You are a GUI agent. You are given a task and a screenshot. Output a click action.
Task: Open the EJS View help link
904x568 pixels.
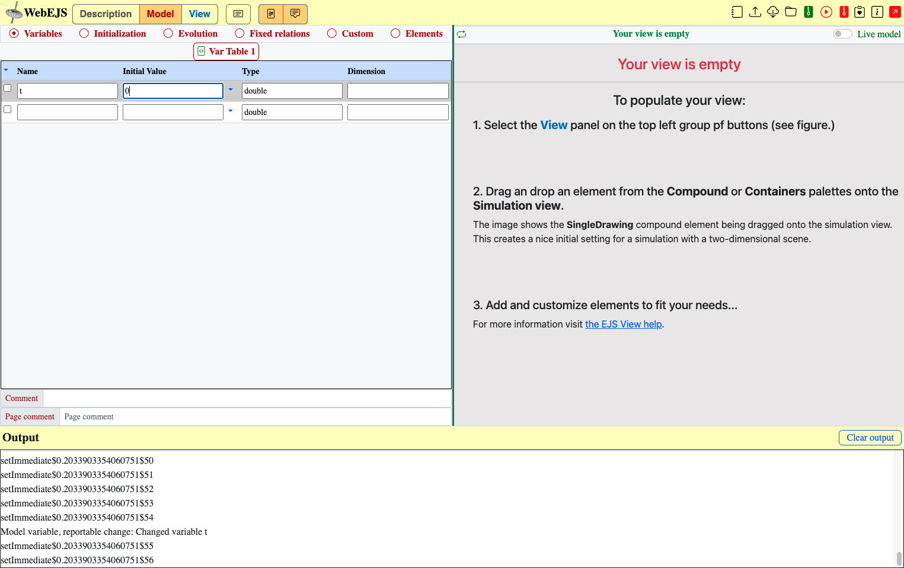click(624, 324)
